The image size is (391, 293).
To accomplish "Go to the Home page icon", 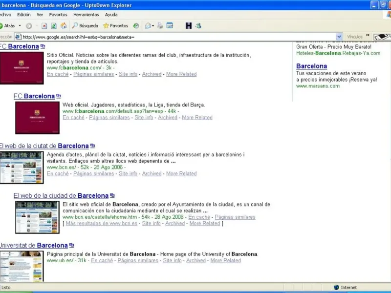I will coord(64,26).
